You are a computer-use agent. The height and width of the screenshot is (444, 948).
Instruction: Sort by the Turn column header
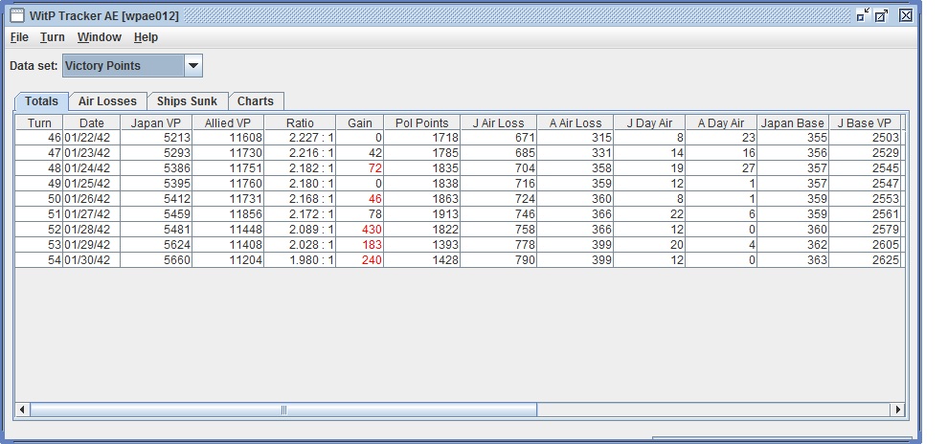click(x=39, y=123)
